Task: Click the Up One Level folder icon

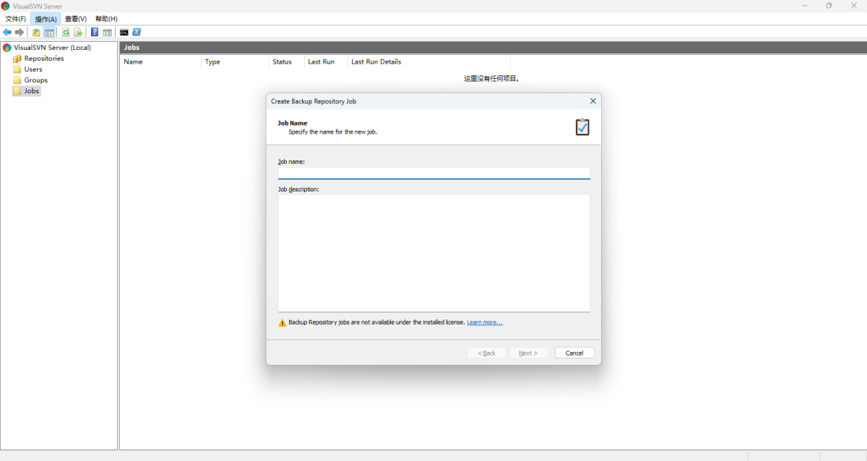Action: click(36, 33)
